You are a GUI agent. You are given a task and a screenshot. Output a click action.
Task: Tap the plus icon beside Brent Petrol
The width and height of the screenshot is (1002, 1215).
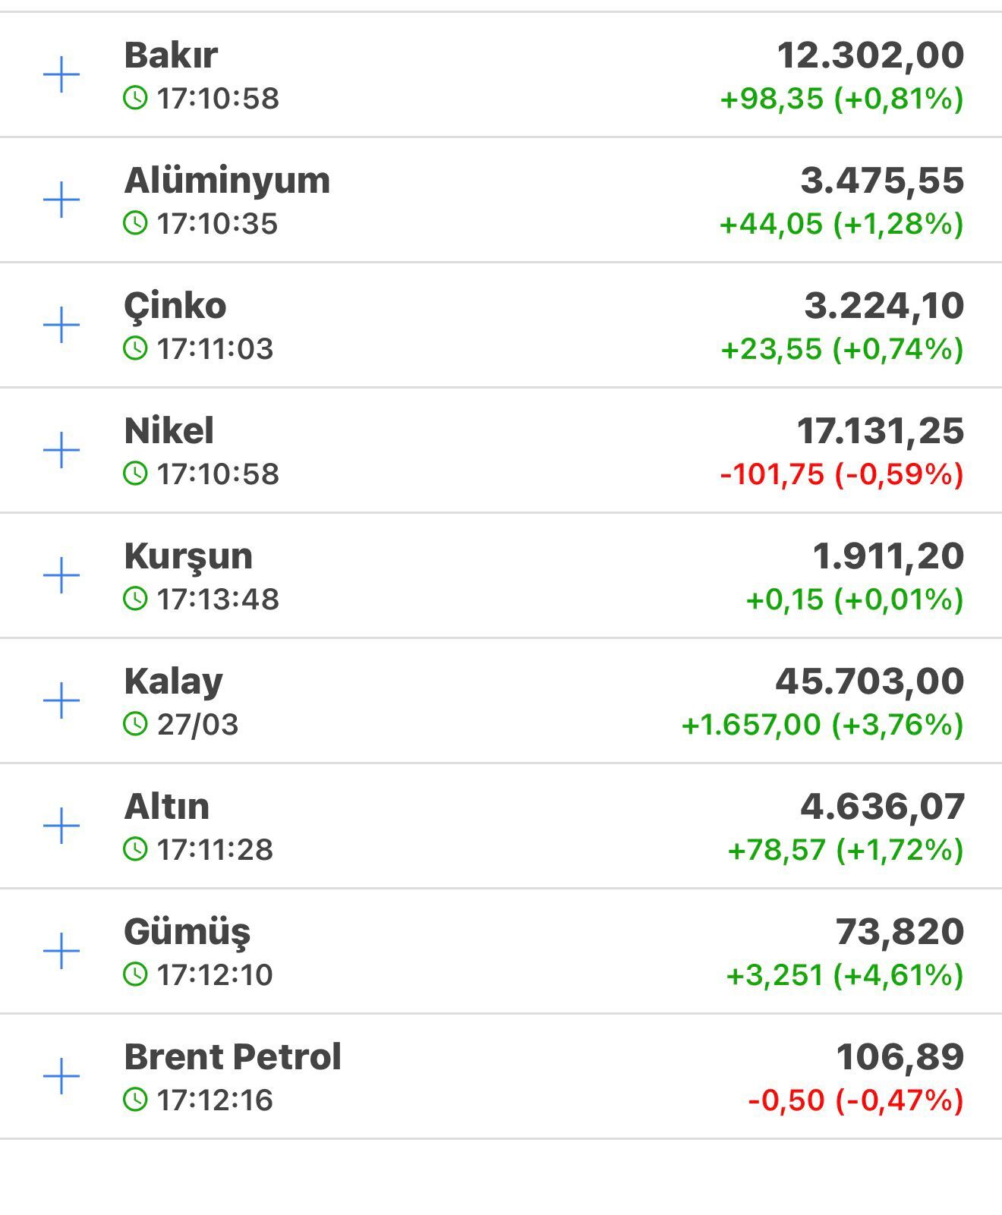point(61,1076)
